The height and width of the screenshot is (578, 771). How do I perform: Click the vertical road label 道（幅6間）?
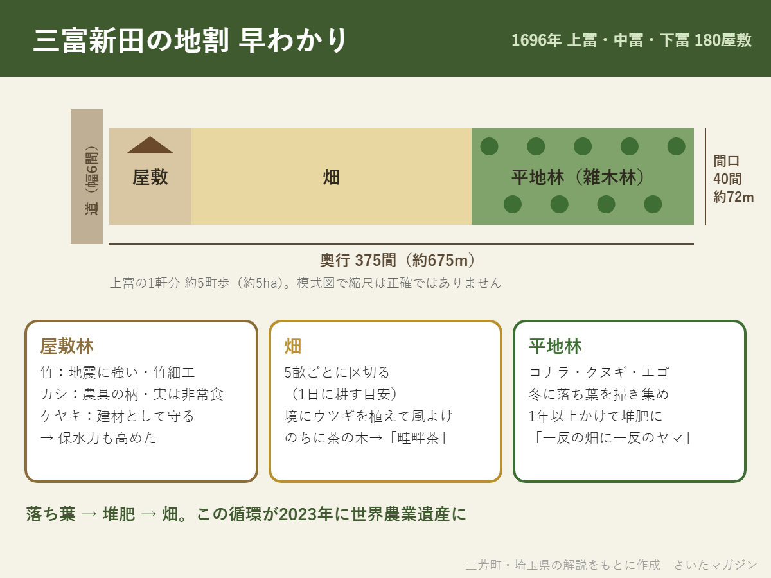click(x=92, y=181)
